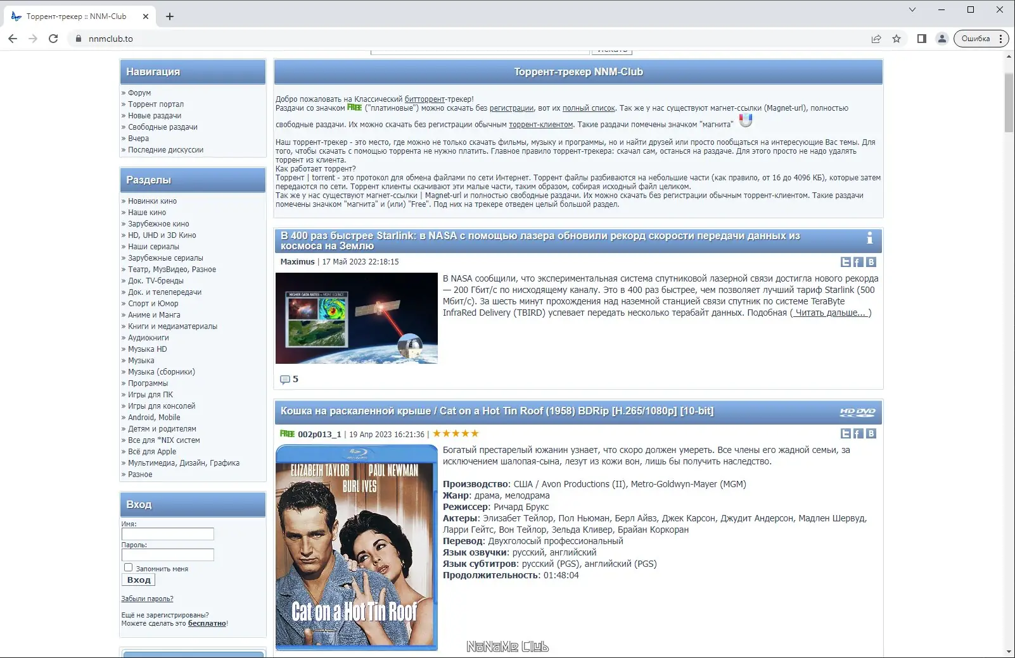Viewport: 1015px width, 658px height.
Task: Open the Форум navigation link
Action: pyautogui.click(x=139, y=93)
